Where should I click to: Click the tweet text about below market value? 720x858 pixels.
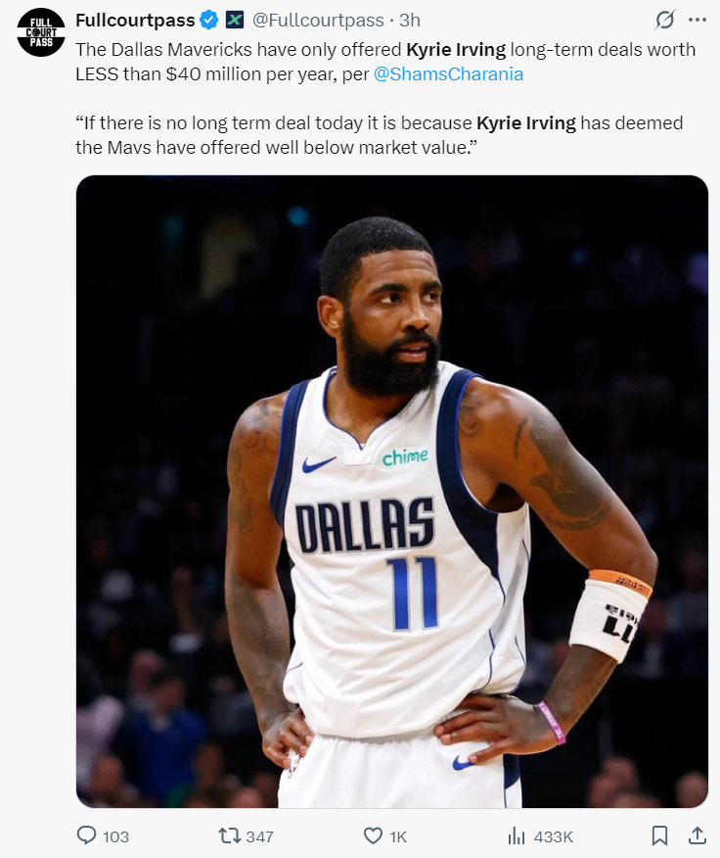click(x=380, y=135)
